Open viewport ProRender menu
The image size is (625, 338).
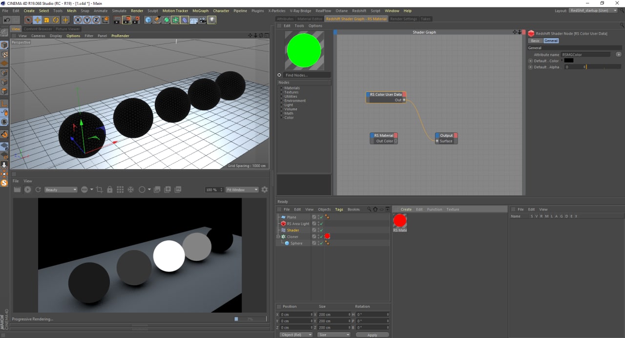tap(119, 36)
